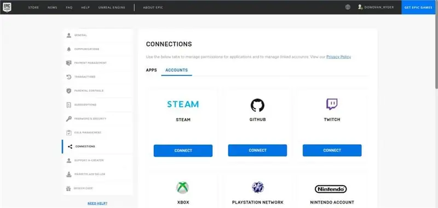
Task: Open Parental Controls shield icon
Action: pyautogui.click(x=69, y=91)
